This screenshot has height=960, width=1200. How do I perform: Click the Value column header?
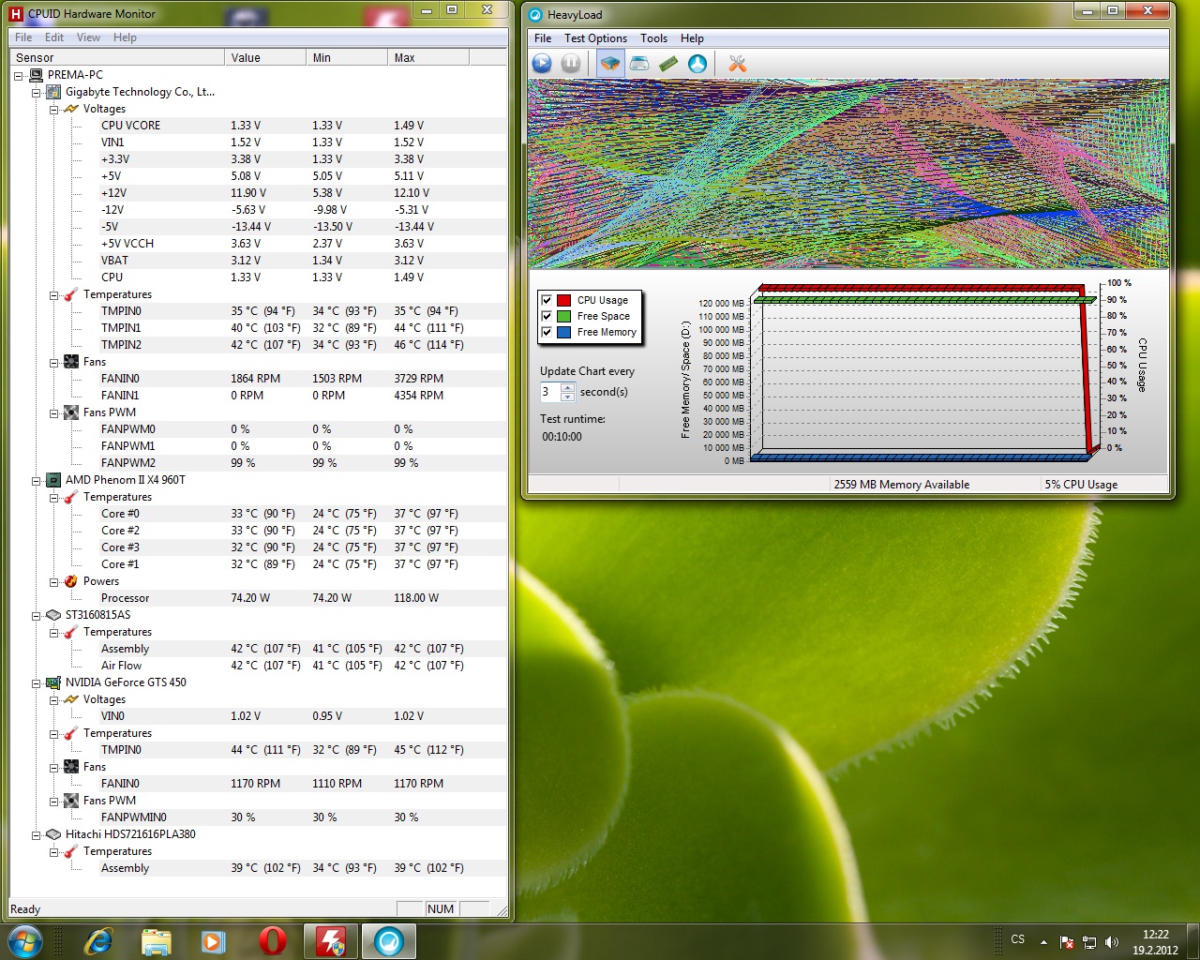click(x=265, y=58)
